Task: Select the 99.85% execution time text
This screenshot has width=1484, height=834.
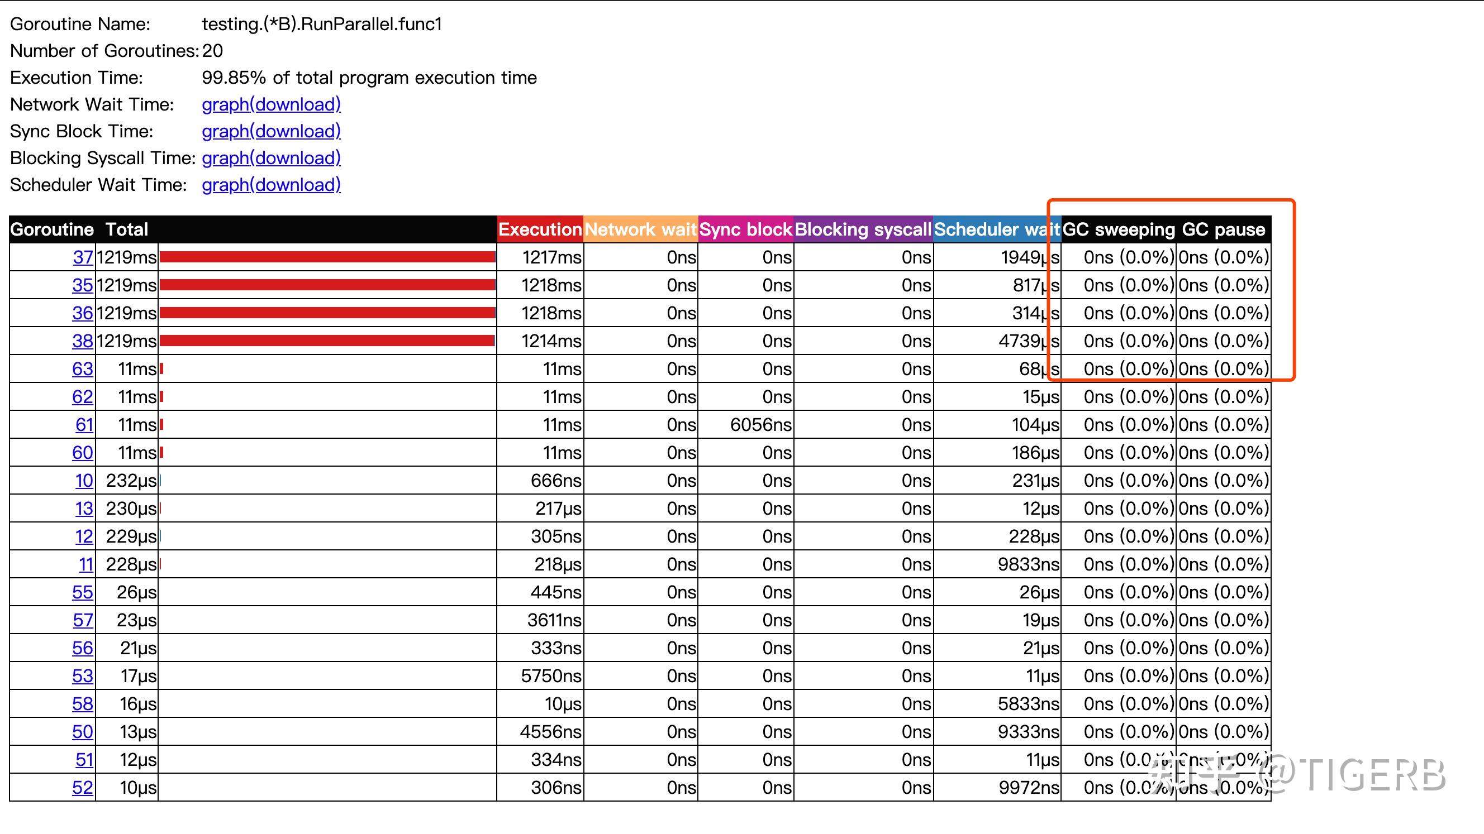Action: [x=369, y=78]
